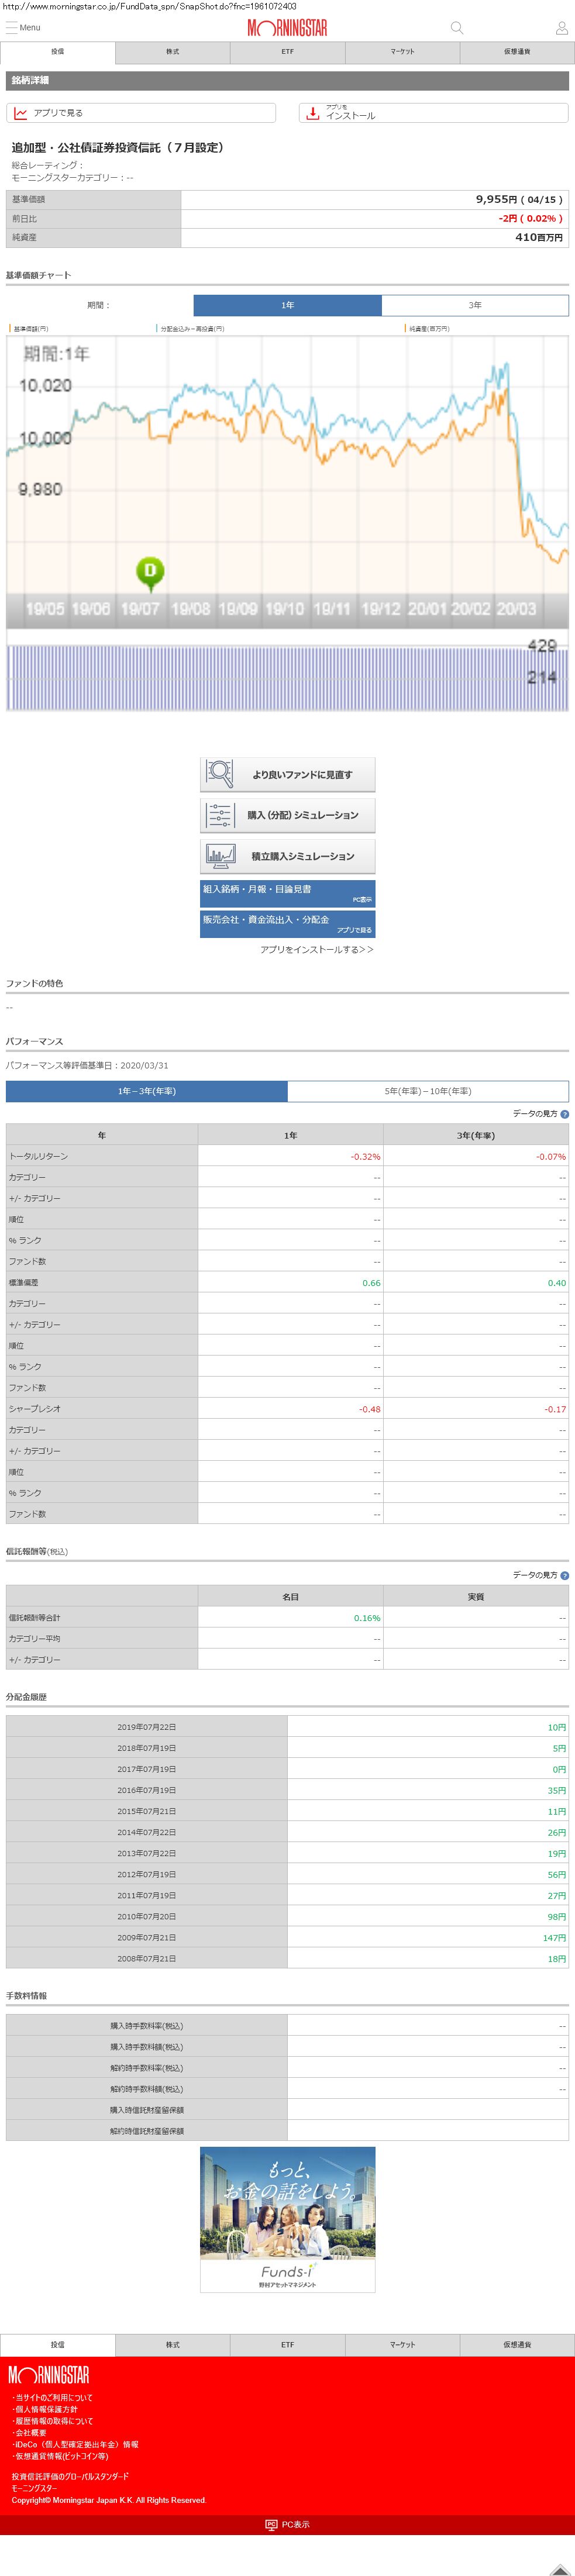This screenshot has height=2576, width=575.
Task: Open the user account icon
Action: click(x=561, y=28)
